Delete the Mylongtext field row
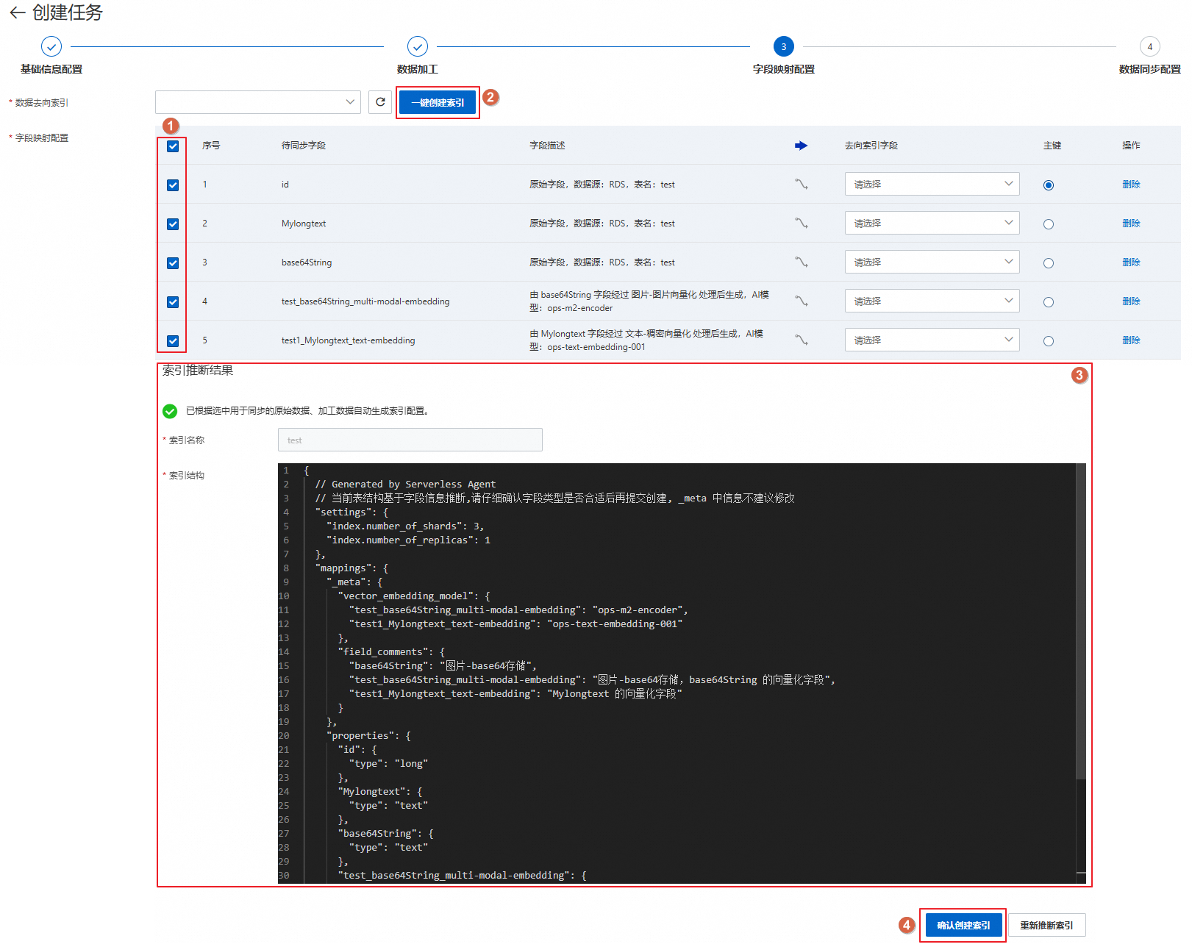The image size is (1192, 947). point(1131,224)
